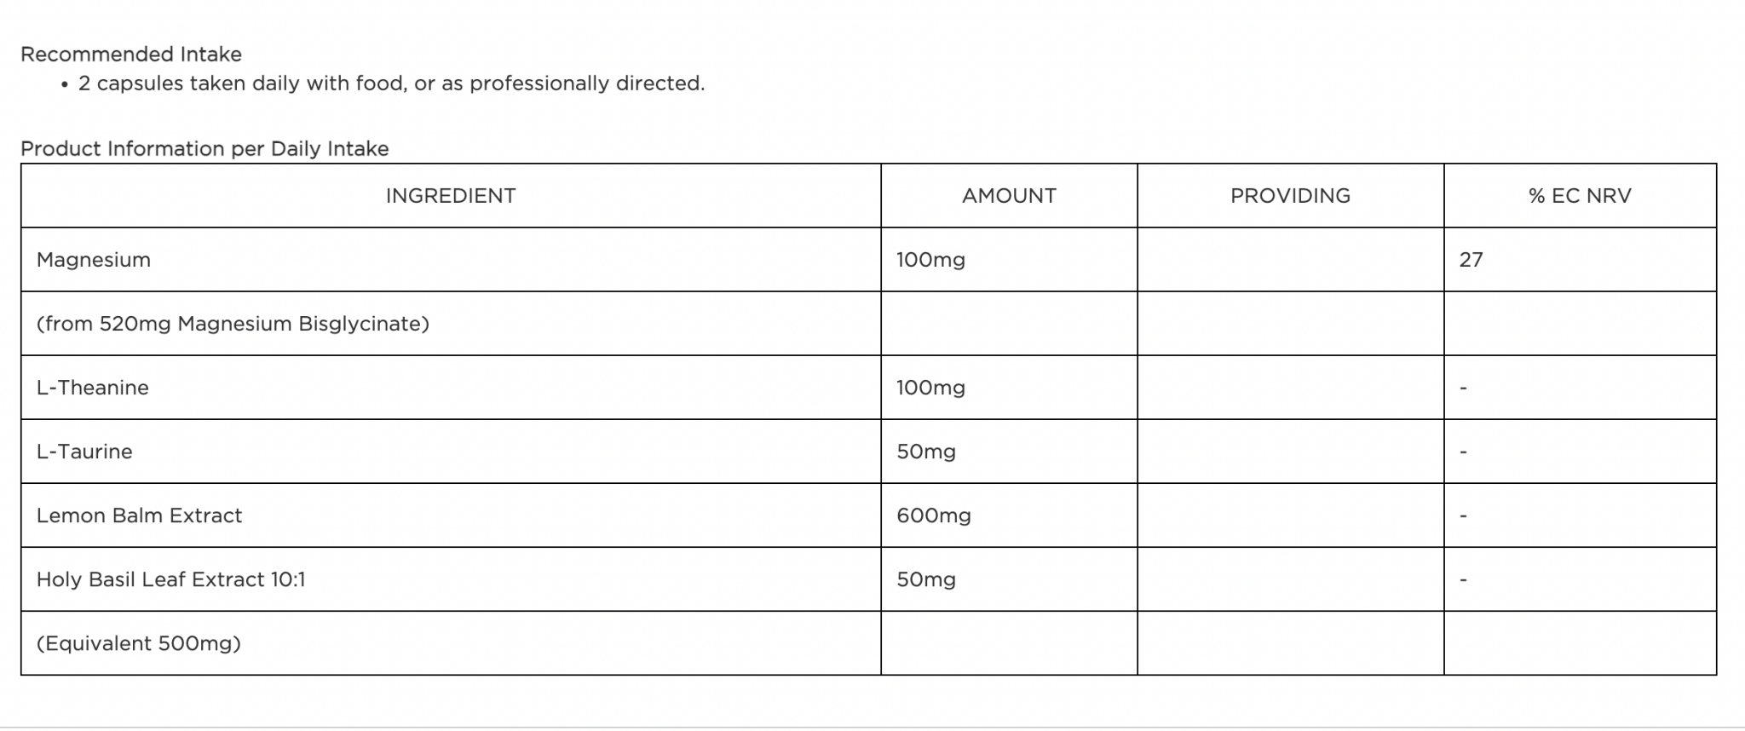Click the 50mg amount in the Holy Basil row
The height and width of the screenshot is (731, 1745).
point(926,579)
